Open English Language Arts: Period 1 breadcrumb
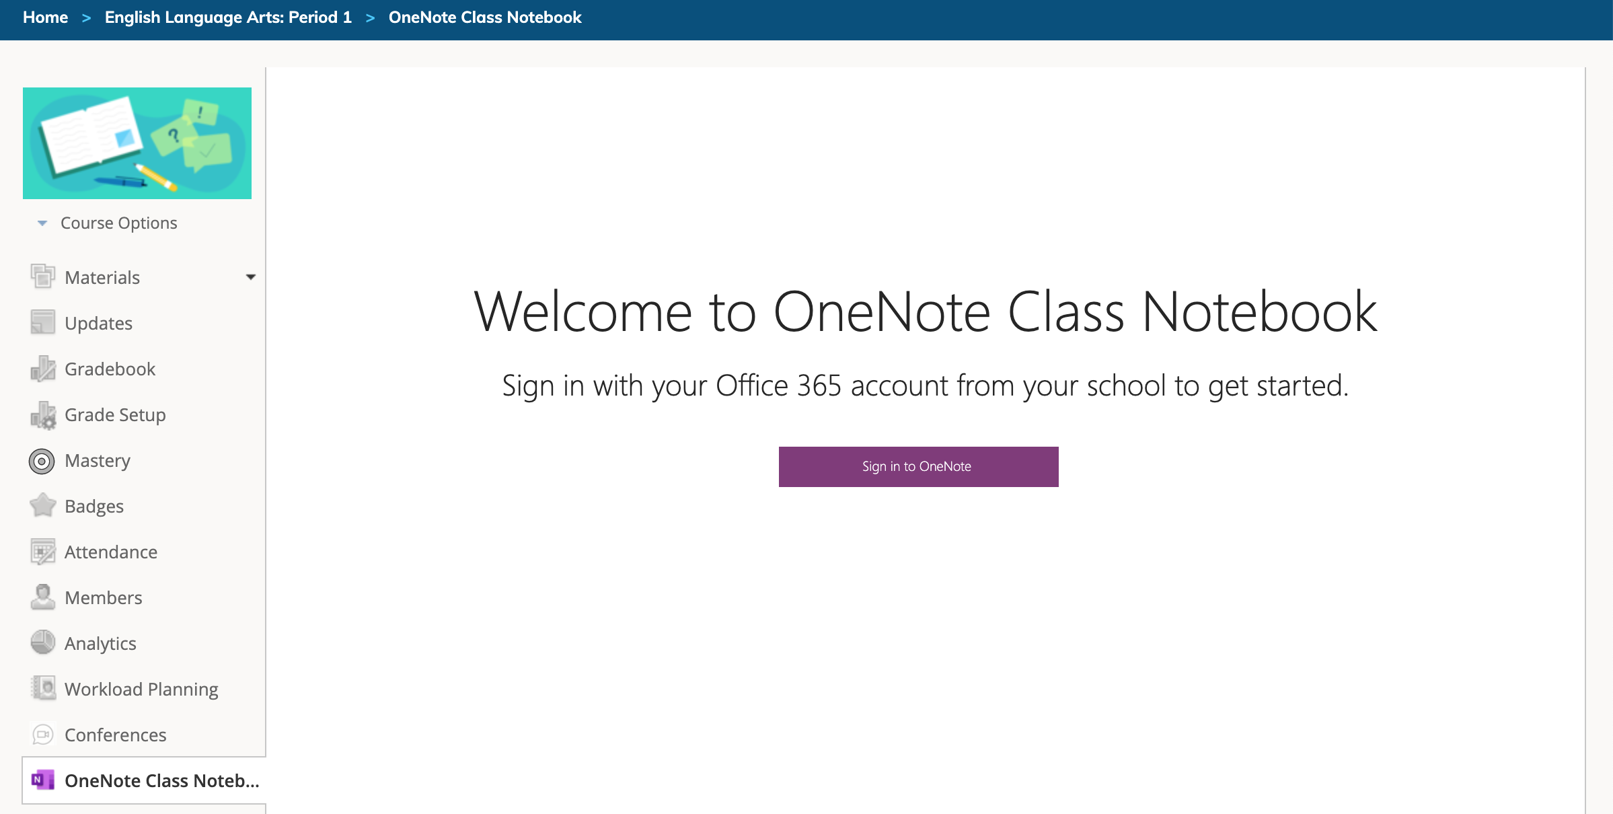 click(x=228, y=17)
